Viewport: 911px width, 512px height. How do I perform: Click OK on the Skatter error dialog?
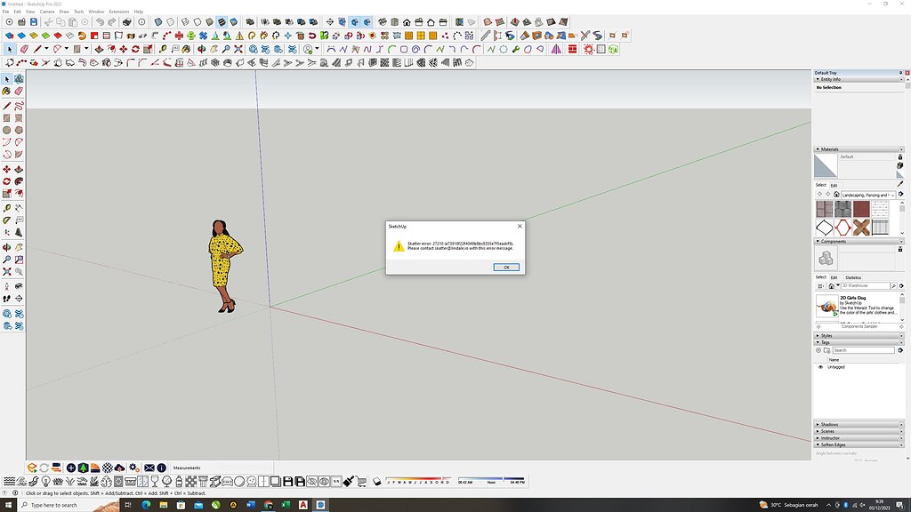point(505,267)
